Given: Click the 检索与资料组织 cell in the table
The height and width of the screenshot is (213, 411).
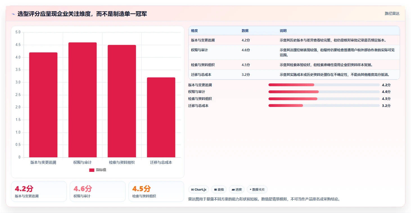Looking at the screenshot, I should click(203, 65).
